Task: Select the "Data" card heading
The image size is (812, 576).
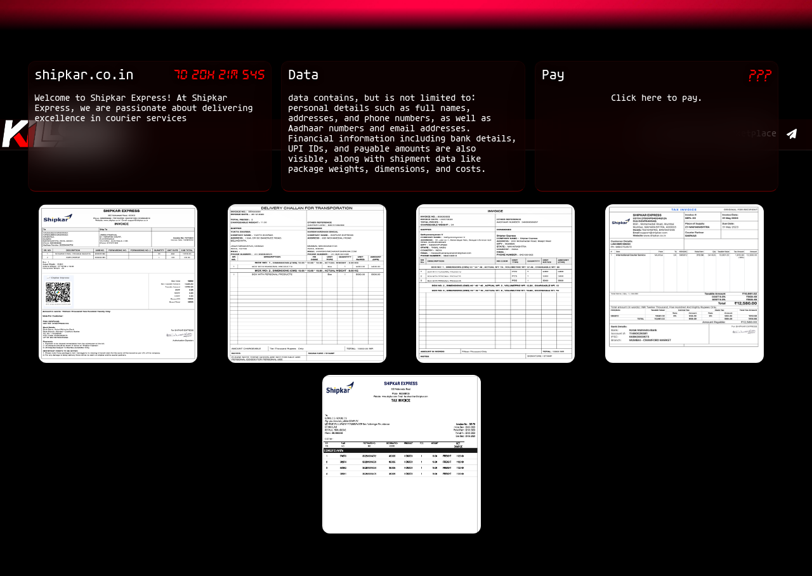Action: coord(303,75)
